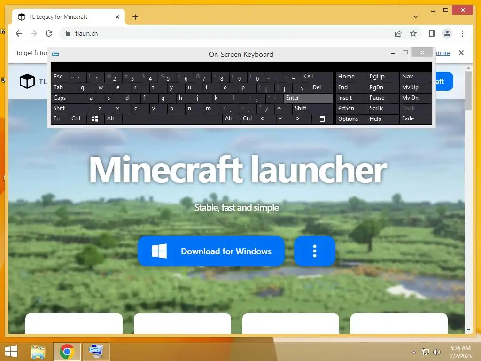
Task: Click the Pause key
Action: (382, 98)
